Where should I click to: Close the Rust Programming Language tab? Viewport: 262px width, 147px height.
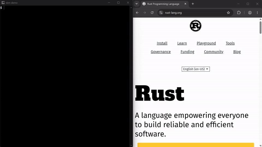(185, 4)
